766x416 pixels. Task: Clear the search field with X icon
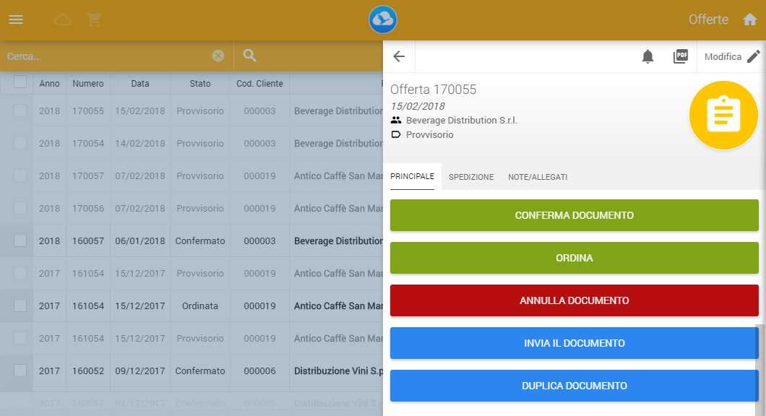point(218,56)
